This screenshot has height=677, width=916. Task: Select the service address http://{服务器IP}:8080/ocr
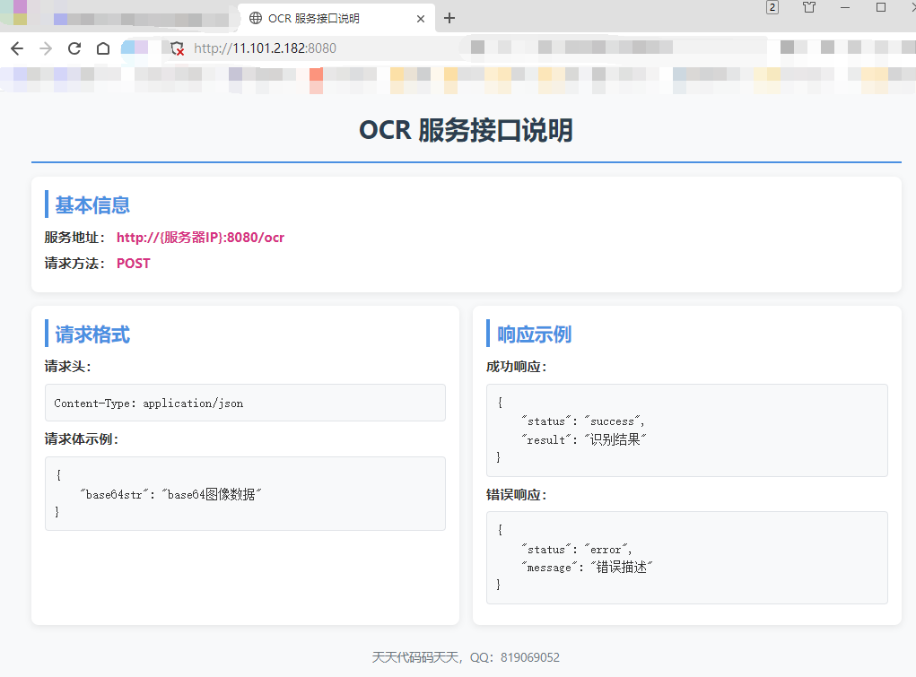pos(200,237)
